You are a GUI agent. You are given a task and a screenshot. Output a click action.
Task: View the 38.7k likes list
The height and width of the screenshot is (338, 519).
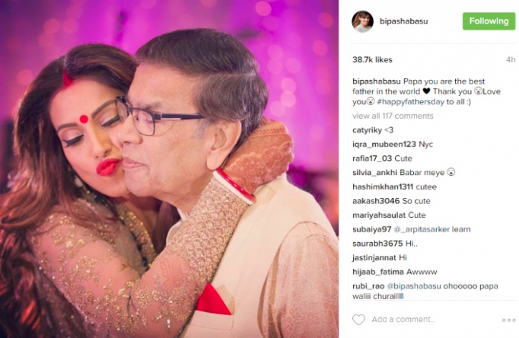tap(372, 60)
